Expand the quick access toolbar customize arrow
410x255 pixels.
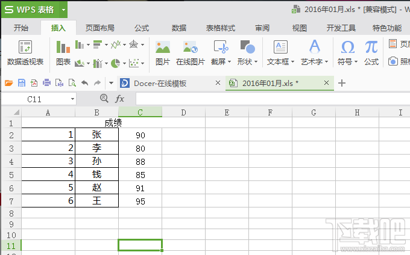pyautogui.click(x=111, y=83)
